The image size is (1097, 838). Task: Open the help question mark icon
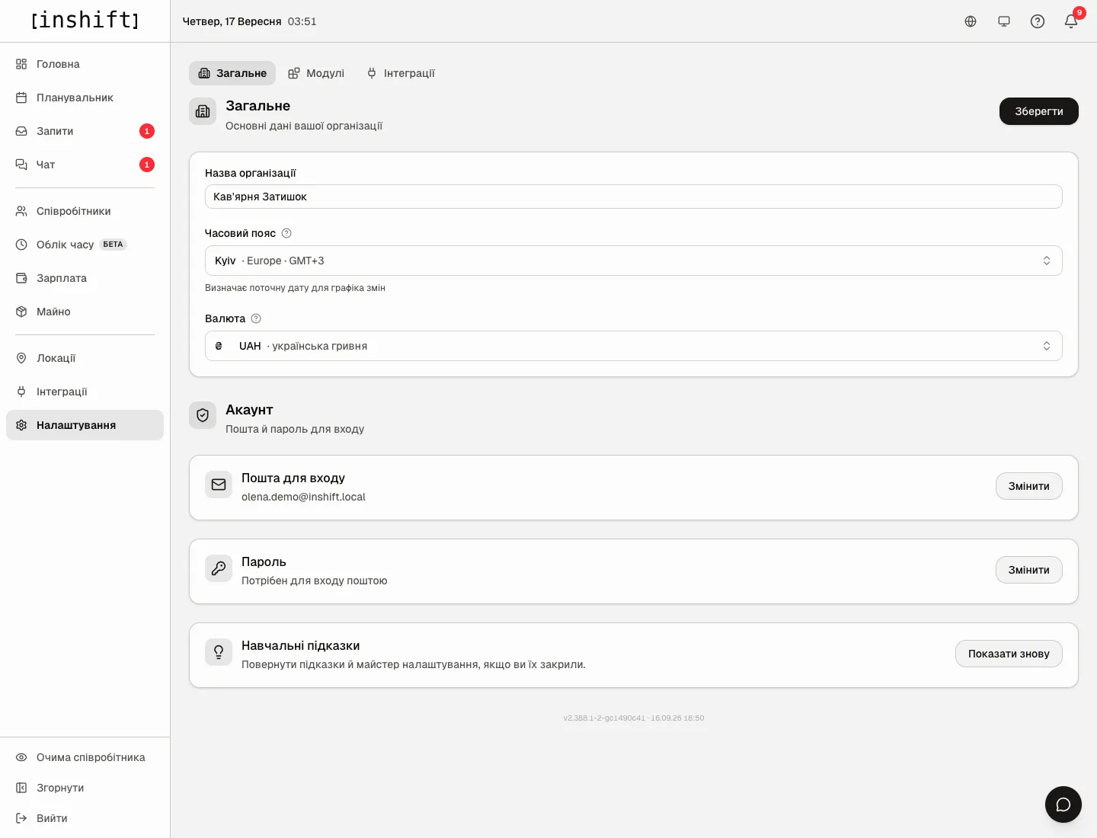click(1038, 21)
